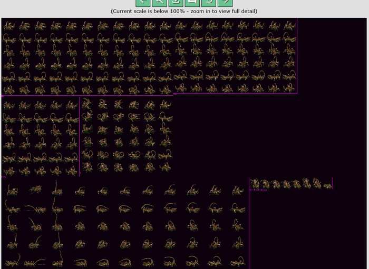This screenshot has width=369, height=269.
Task: Click the right arrow next button
Action: 225,3
